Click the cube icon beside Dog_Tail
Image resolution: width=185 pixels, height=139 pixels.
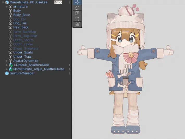[x=10, y=23]
